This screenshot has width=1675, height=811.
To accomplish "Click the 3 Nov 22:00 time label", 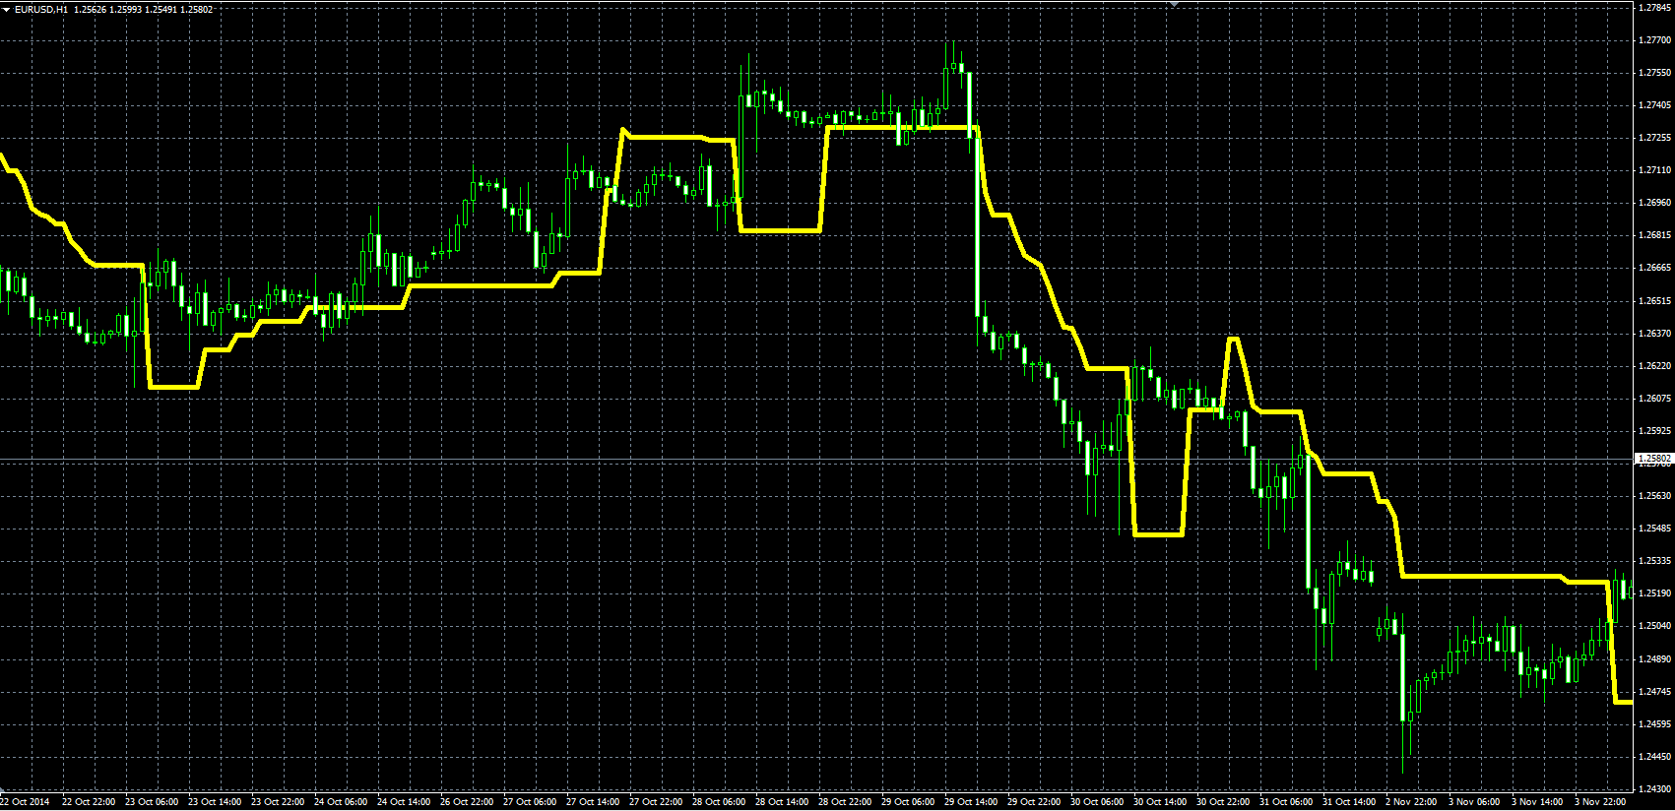I will coord(1600,802).
